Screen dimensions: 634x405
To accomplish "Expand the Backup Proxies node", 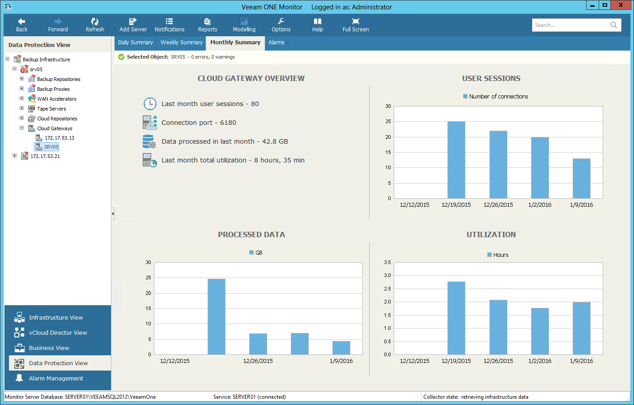I will (21, 89).
